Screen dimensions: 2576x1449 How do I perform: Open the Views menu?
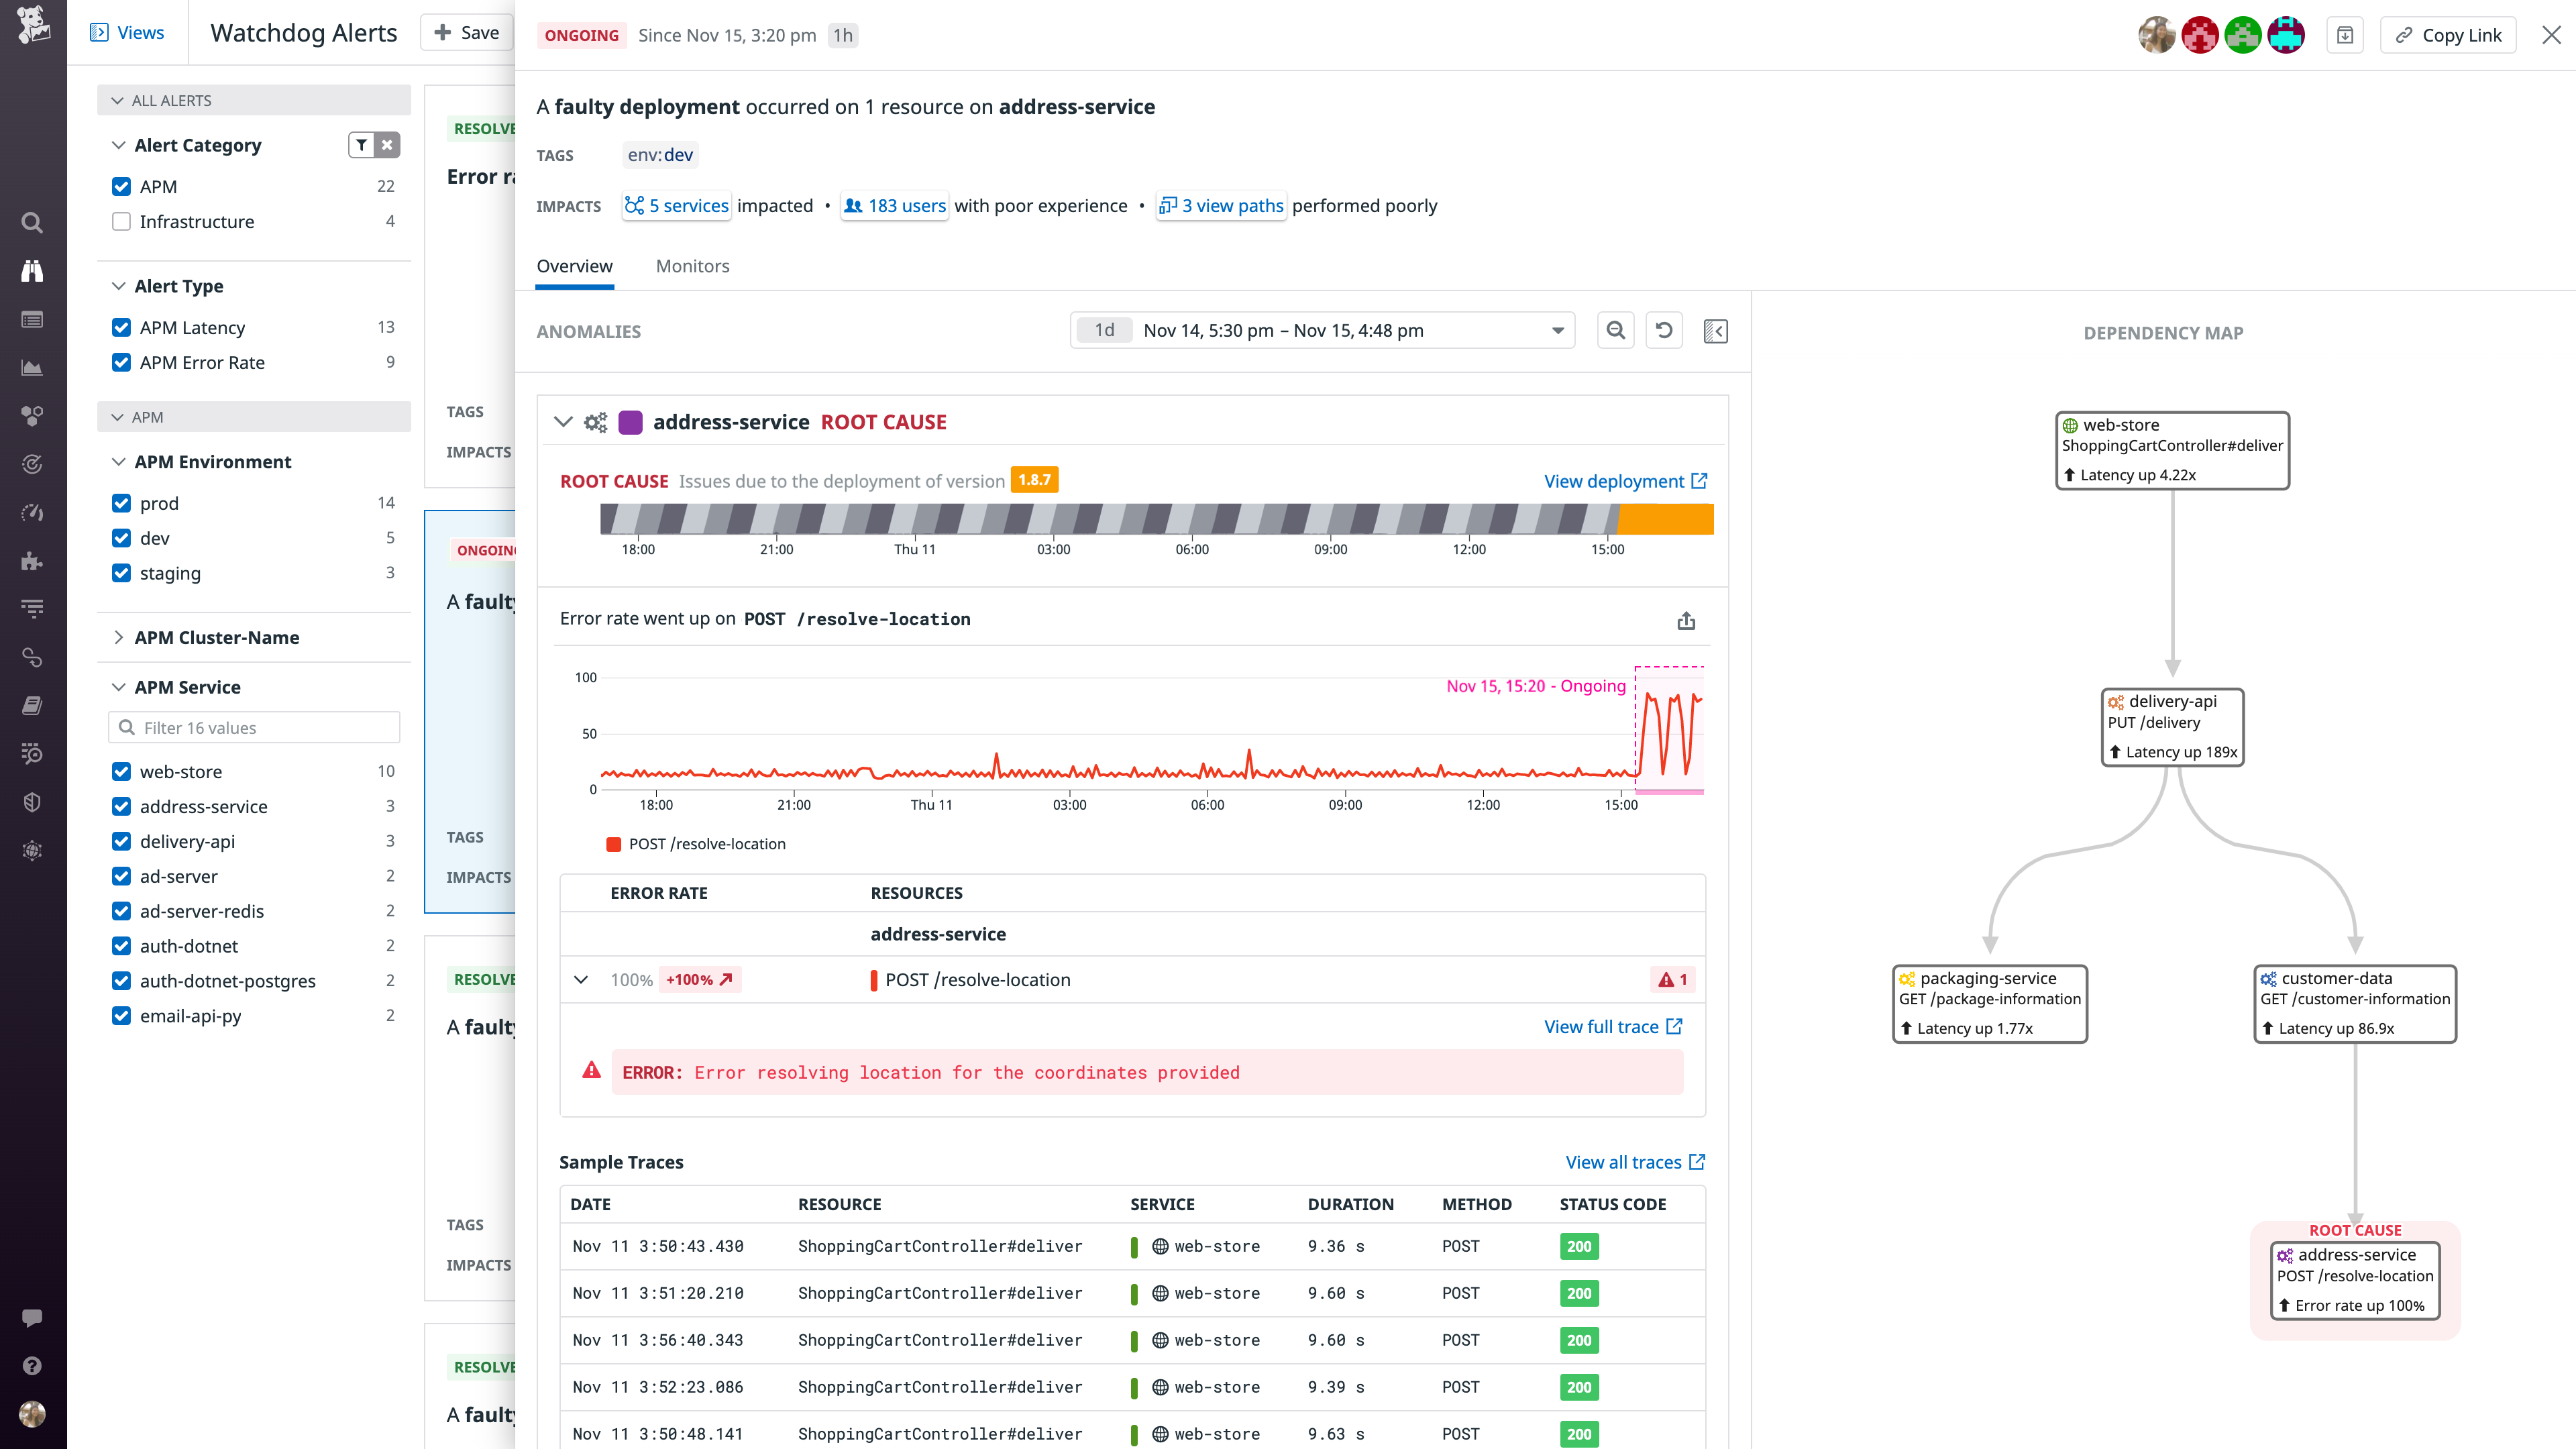[x=128, y=32]
